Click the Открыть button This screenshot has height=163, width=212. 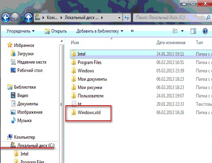(56, 31)
